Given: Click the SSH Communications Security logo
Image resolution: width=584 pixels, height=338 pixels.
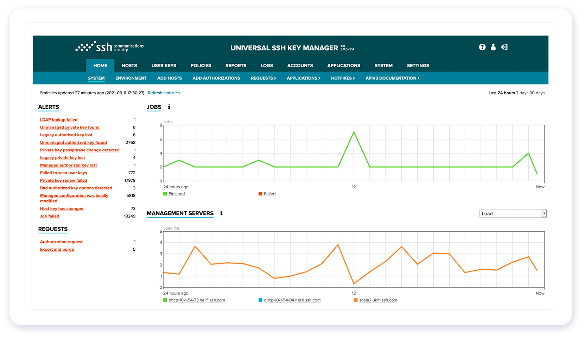Looking at the screenshot, I should click(109, 47).
